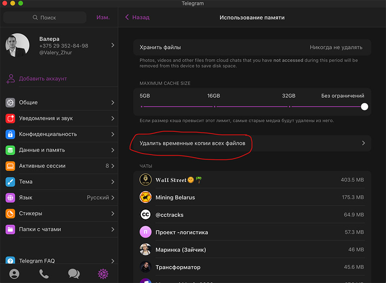This screenshot has height=283, width=386.
Task: Click the macOS green zoom window button
Action: point(21,3)
